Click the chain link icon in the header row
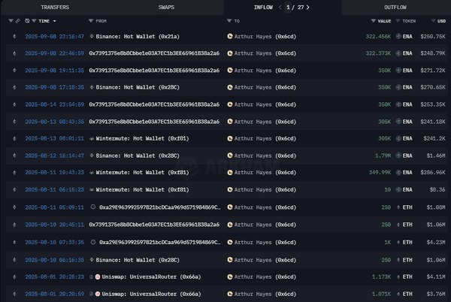Viewport: 451px width, 302px height. (17, 22)
